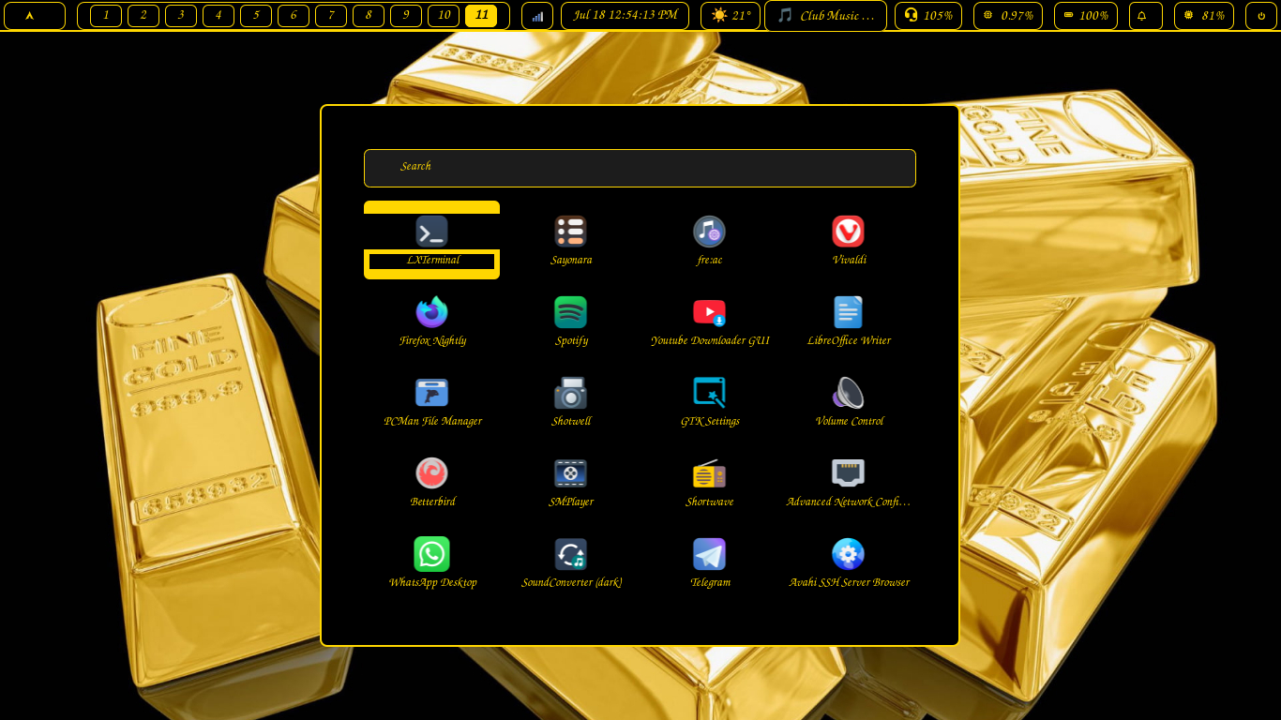Open the fre:ac audio converter icon
Image resolution: width=1281 pixels, height=720 pixels.
tap(709, 232)
